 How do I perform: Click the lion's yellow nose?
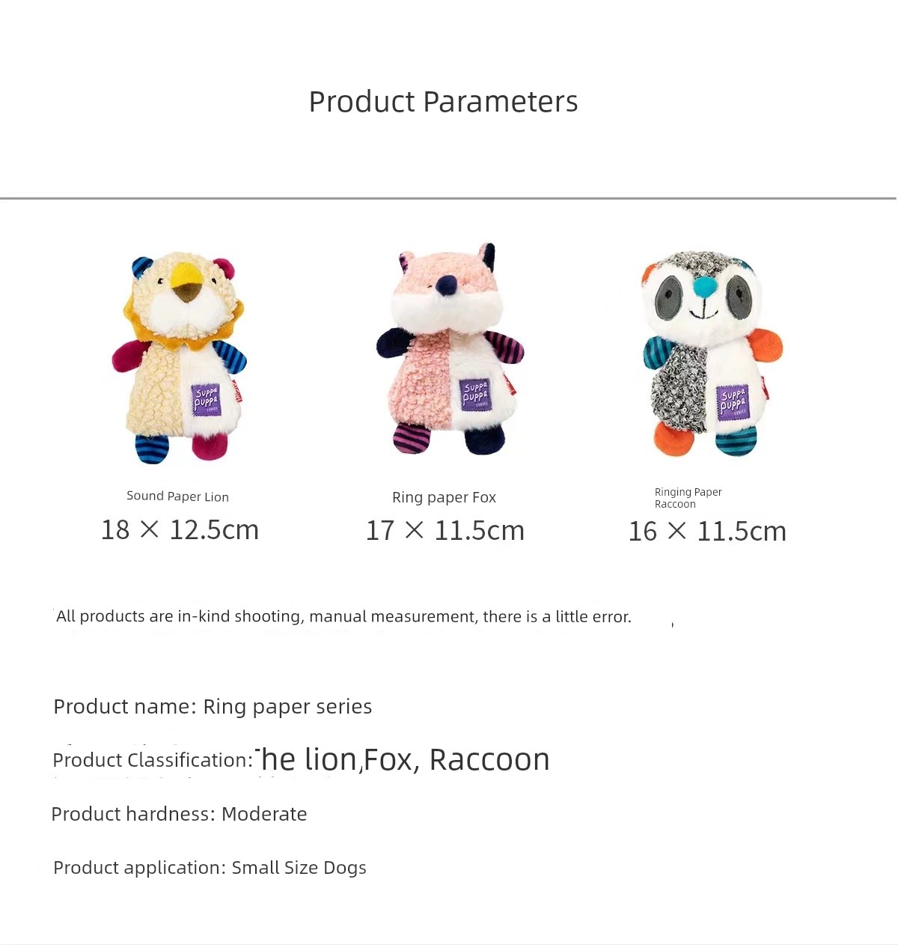pyautogui.click(x=184, y=279)
